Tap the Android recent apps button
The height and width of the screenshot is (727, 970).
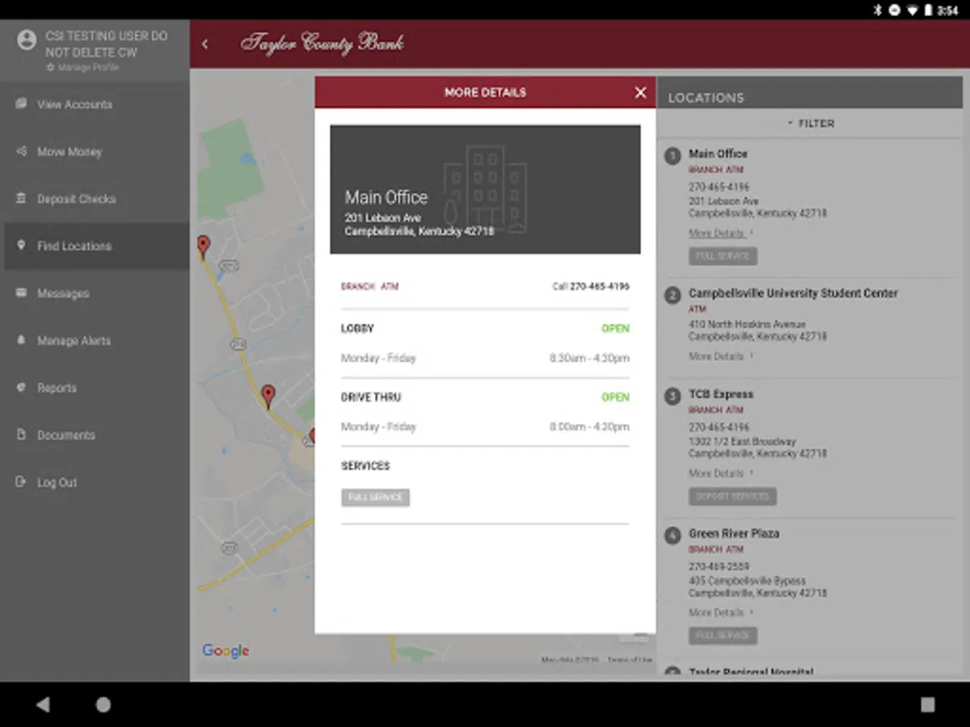click(x=928, y=704)
